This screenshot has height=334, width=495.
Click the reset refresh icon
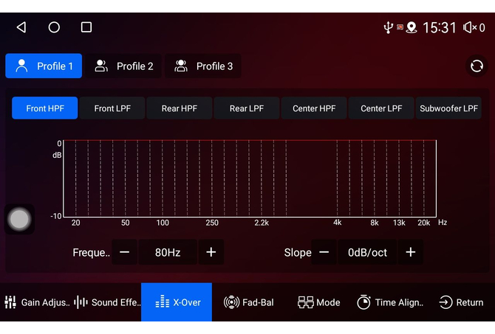coord(477,66)
